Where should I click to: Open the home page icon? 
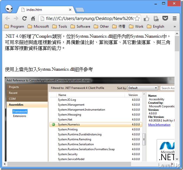[33, 19]
